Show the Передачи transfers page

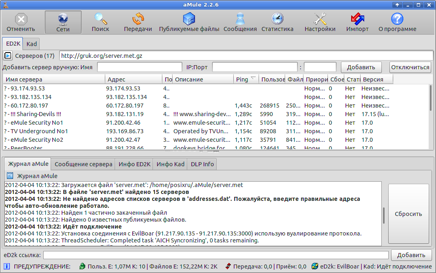pos(138,22)
